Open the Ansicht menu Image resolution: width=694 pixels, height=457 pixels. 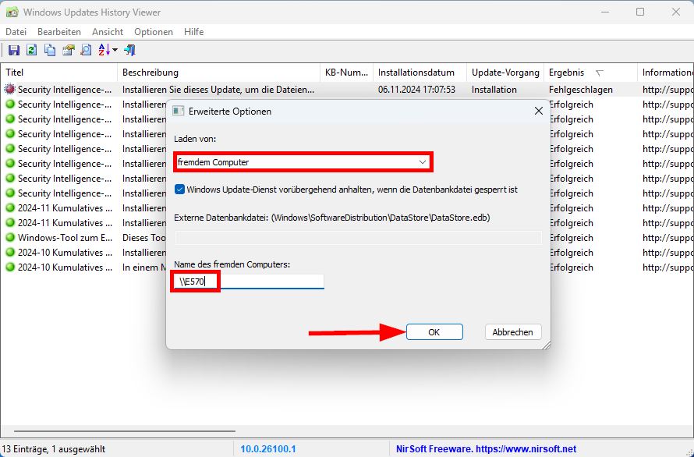pos(108,32)
